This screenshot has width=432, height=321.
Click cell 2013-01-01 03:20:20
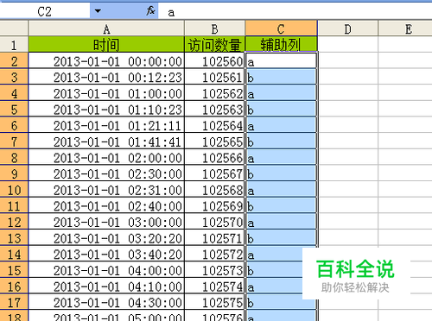(106, 238)
